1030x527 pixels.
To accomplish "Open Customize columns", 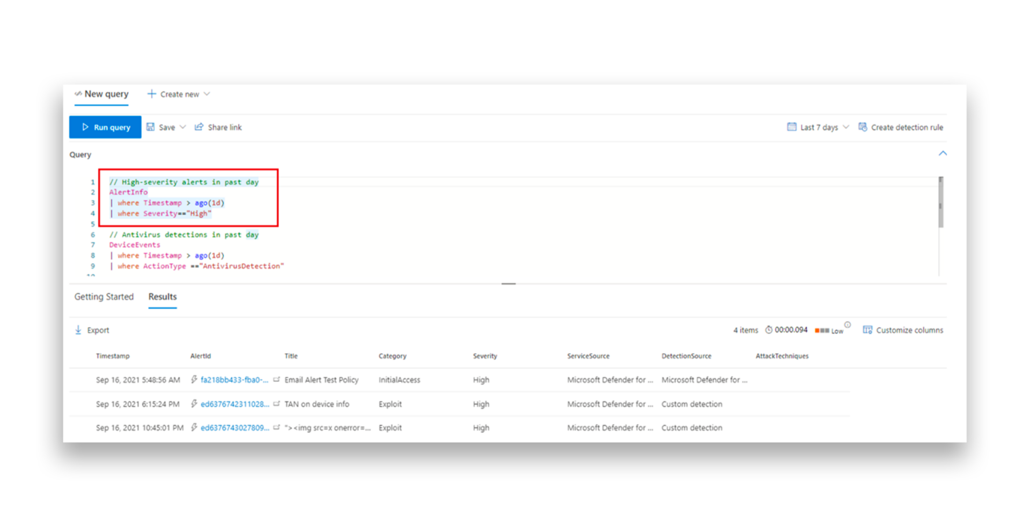I will [x=867, y=330].
